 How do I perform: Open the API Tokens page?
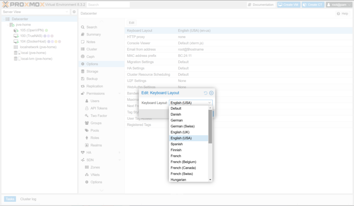[x=99, y=108]
